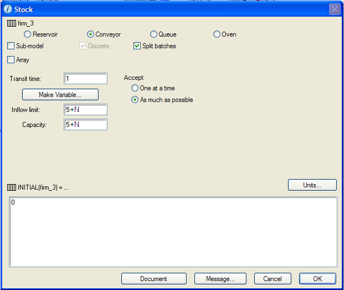
Task: Click the Capacity: label
Action: pos(34,125)
